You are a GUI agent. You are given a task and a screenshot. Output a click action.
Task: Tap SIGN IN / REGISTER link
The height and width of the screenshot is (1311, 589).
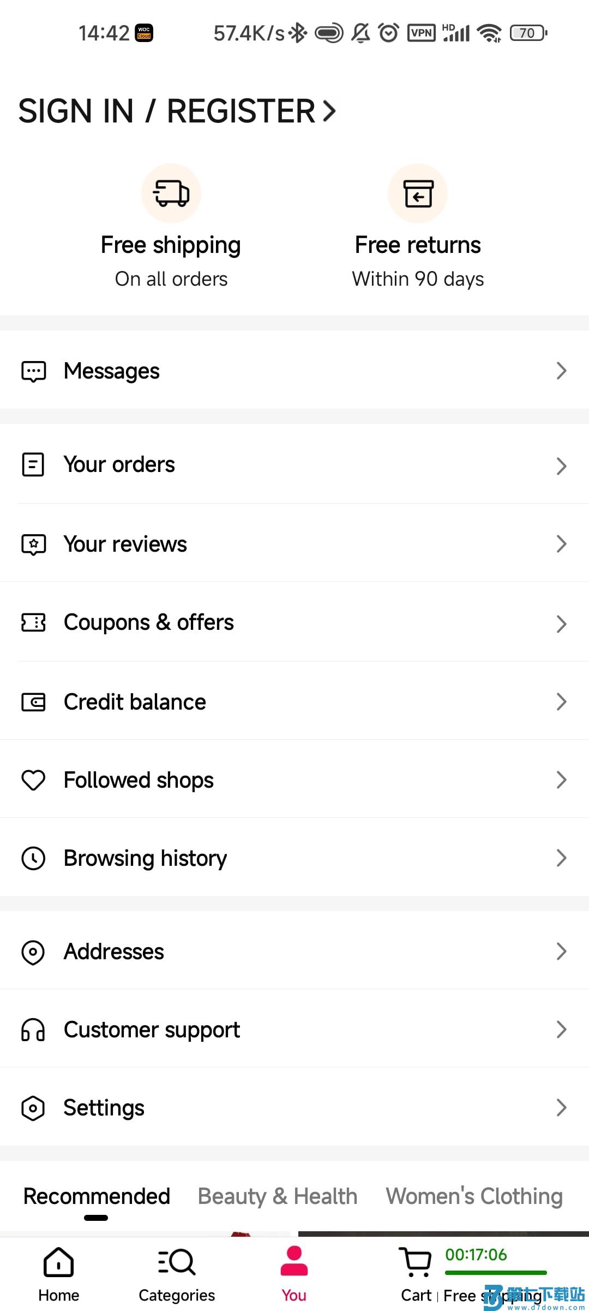tap(177, 111)
